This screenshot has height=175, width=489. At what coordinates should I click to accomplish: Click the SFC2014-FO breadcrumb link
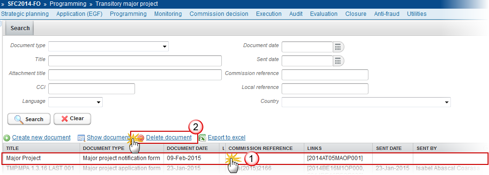(x=25, y=4)
